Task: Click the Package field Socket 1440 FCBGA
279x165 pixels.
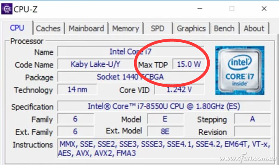Action: click(x=131, y=77)
